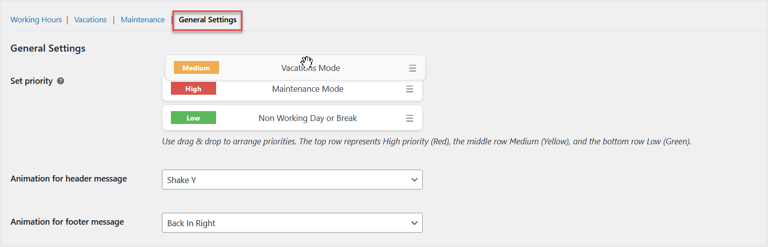Click the chevron arrow of footer animation select
This screenshot has width=768, height=247.
(x=414, y=223)
